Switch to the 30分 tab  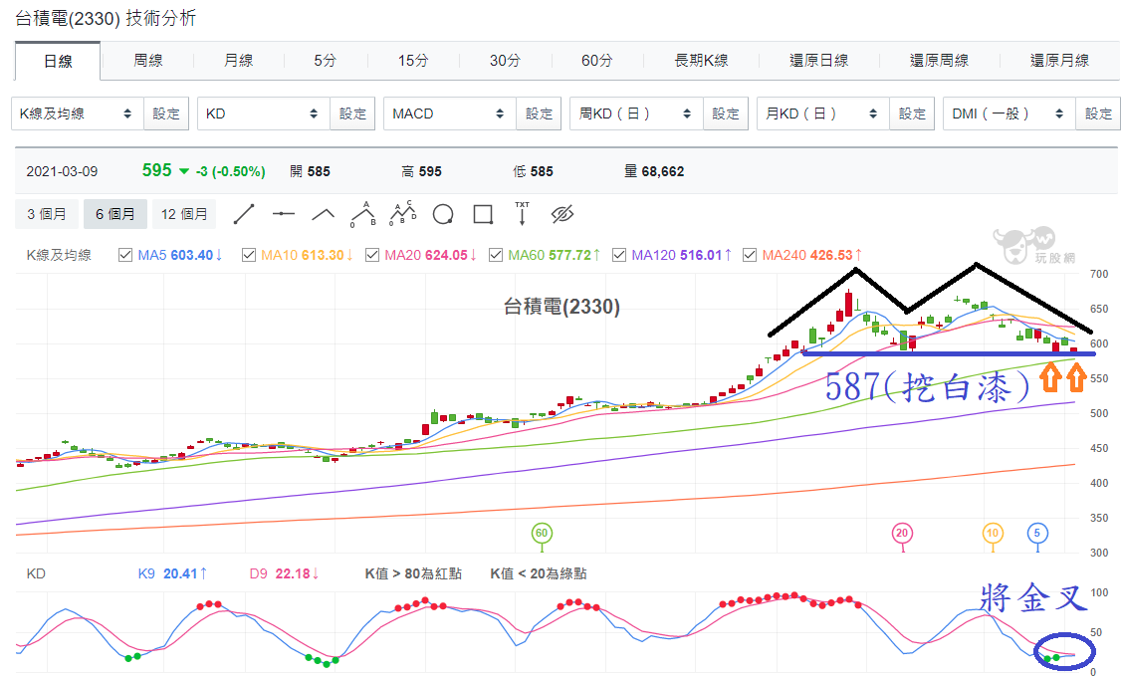pyautogui.click(x=505, y=61)
